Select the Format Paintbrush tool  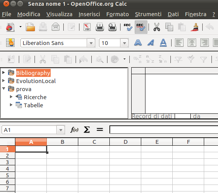(195, 27)
